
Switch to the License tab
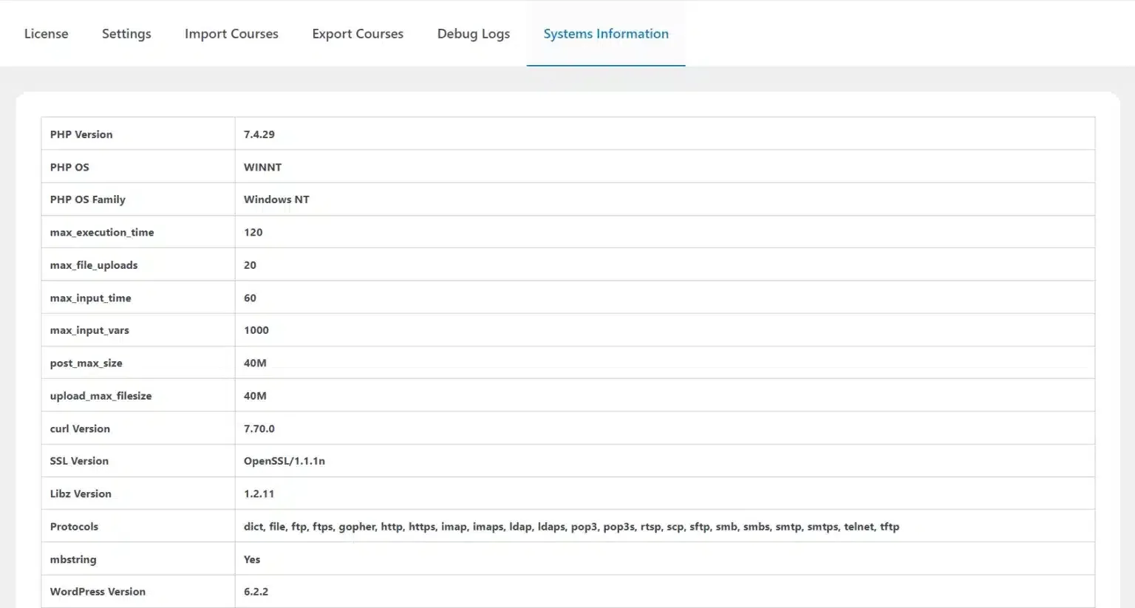pyautogui.click(x=46, y=33)
